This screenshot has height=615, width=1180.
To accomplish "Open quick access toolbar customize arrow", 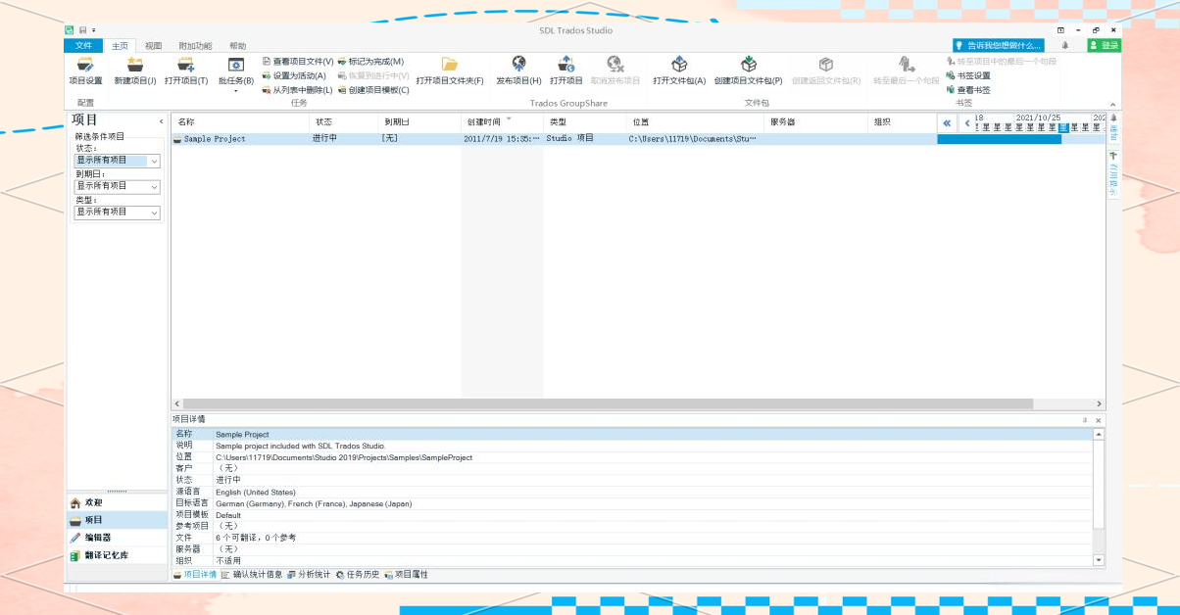I will pyautogui.click(x=94, y=30).
